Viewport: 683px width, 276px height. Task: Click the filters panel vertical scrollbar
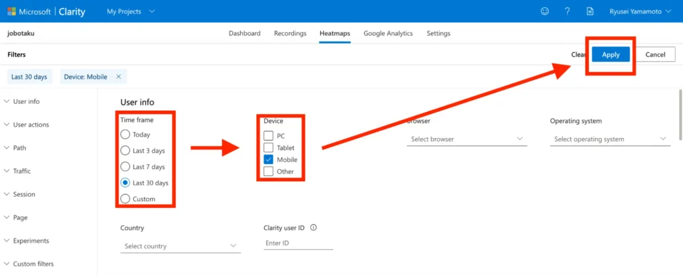[x=680, y=115]
